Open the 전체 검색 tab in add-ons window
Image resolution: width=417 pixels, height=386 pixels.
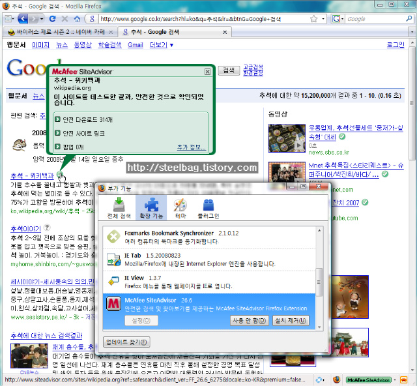point(119,208)
